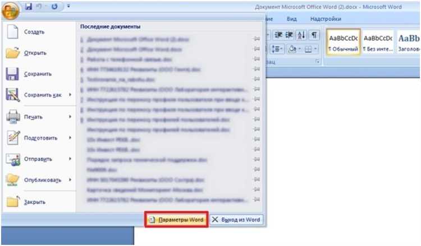Apply the Обычный style

point(344,42)
